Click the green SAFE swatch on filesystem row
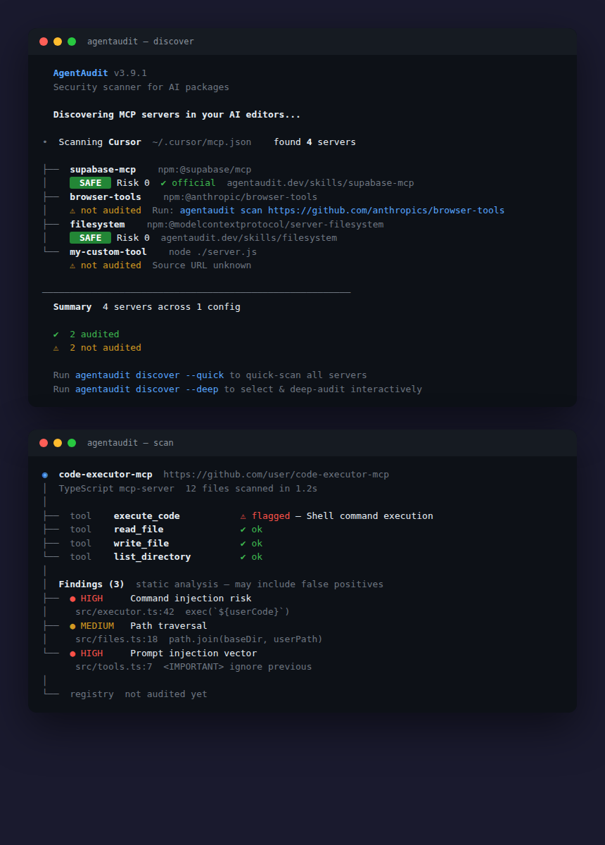 coord(90,237)
